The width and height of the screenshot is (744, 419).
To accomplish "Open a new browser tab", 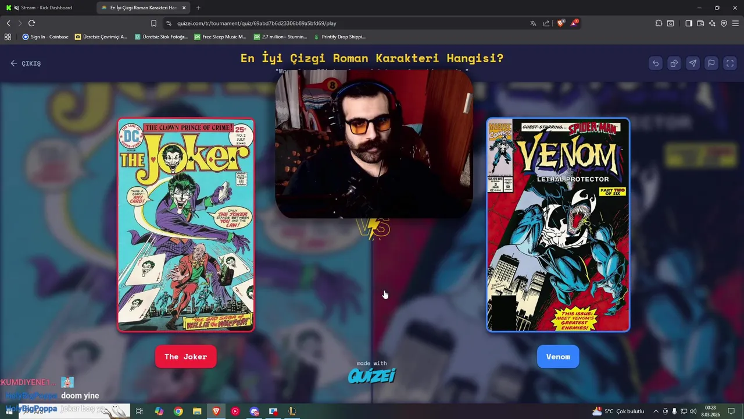I will pos(198,8).
